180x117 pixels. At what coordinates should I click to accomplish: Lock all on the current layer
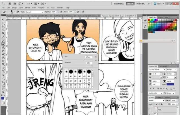[162, 104]
